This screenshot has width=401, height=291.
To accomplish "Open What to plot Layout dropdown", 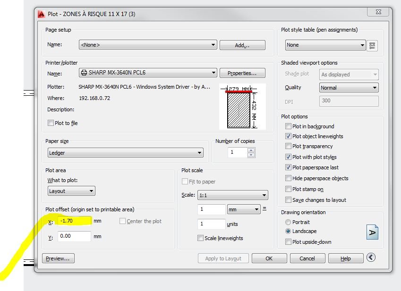I will click(x=71, y=191).
